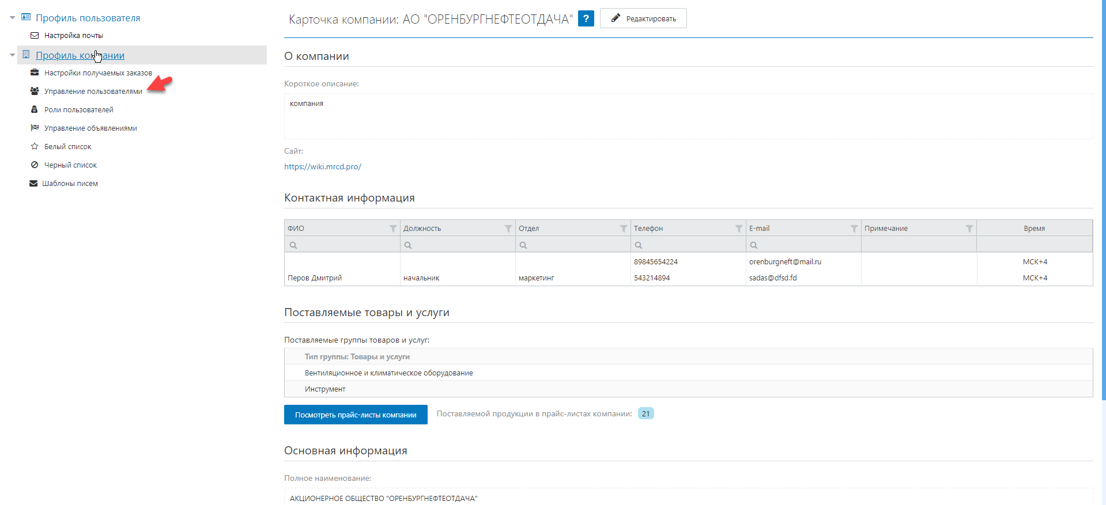
Task: Open Настройка почты envelope item
Action: click(73, 36)
